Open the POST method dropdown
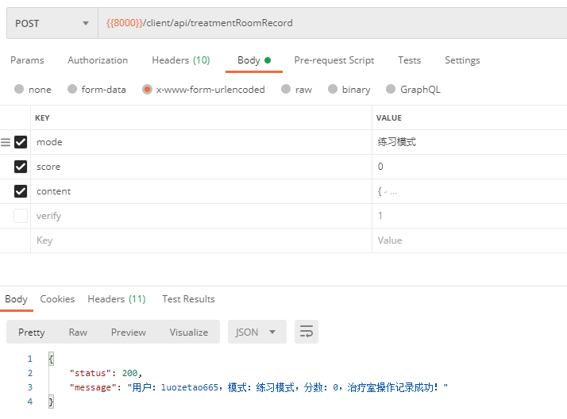This screenshot has height=419, width=567. 52,23
